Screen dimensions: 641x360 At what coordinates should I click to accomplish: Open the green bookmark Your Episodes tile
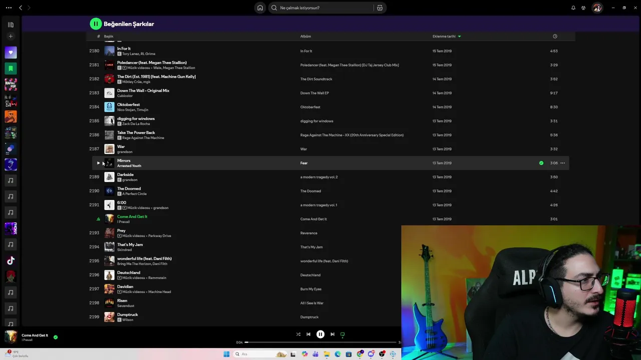(11, 68)
